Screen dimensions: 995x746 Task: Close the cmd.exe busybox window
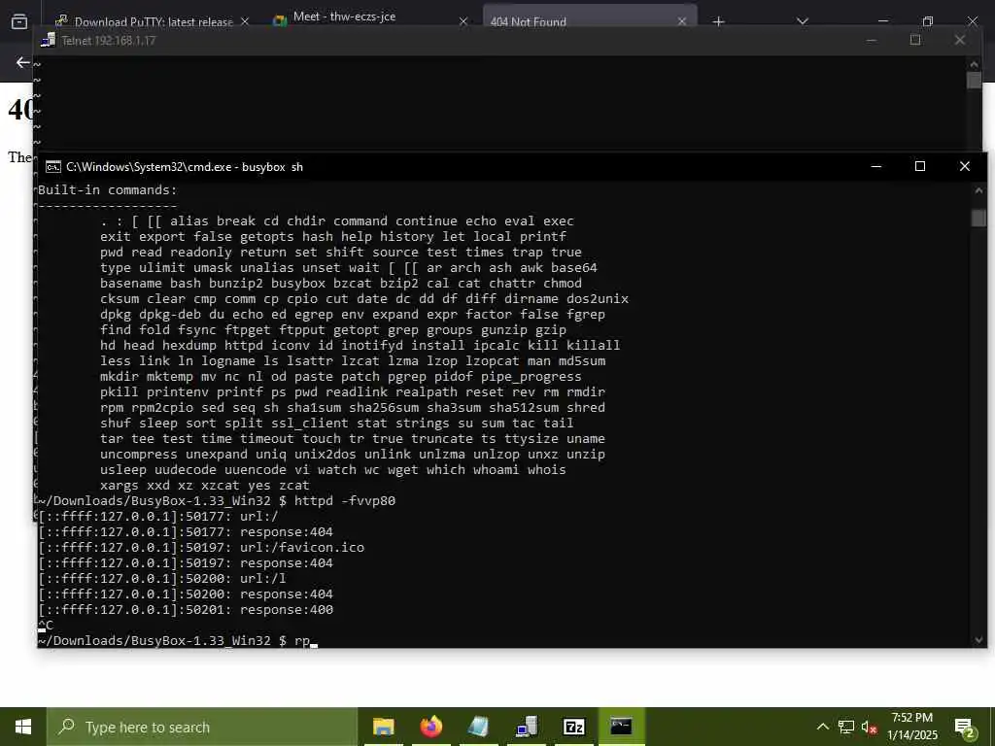965,166
